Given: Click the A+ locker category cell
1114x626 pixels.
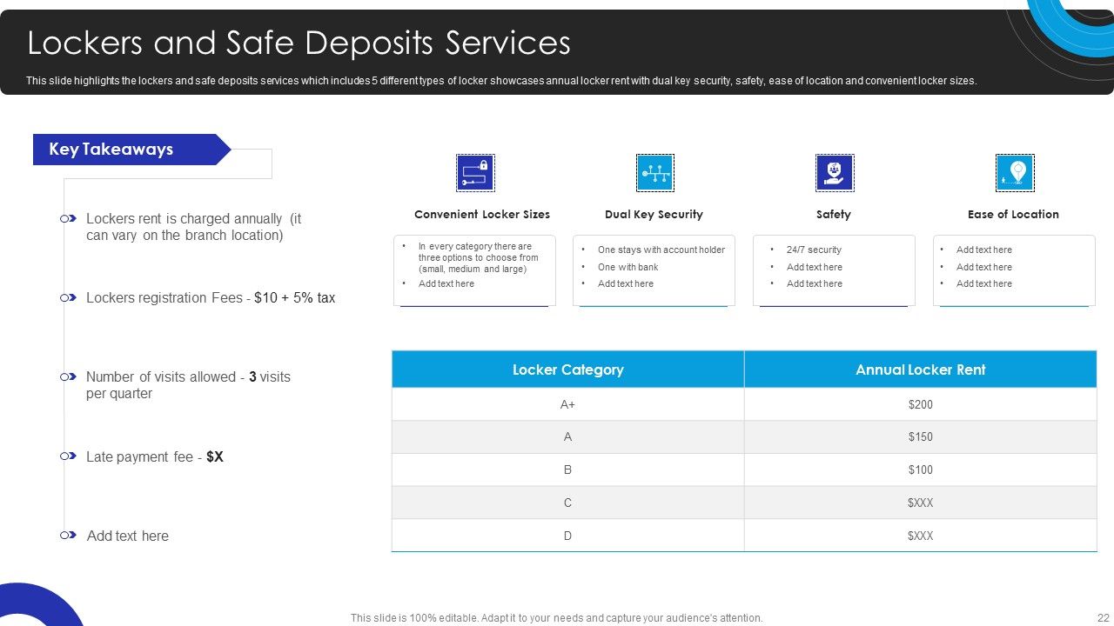Looking at the screenshot, I should [567, 404].
